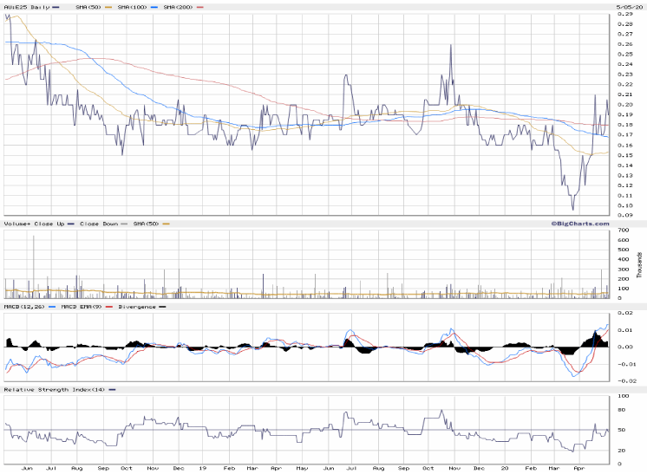The image size is (647, 474).
Task: Click the 0.09 price axis label
Action: point(624,215)
